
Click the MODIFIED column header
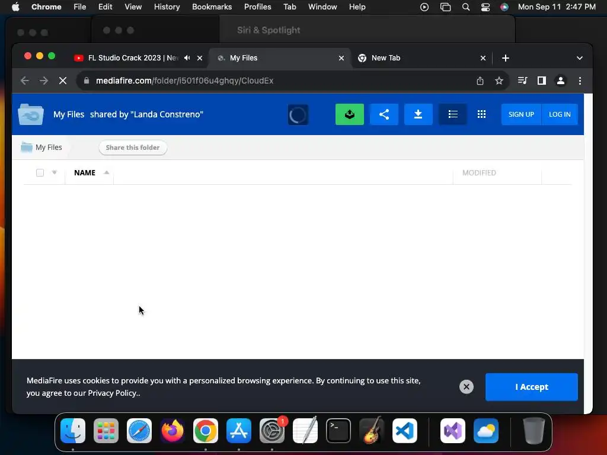pyautogui.click(x=479, y=172)
